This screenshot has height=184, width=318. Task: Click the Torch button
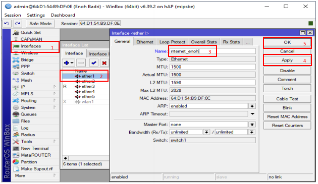tap(287, 88)
